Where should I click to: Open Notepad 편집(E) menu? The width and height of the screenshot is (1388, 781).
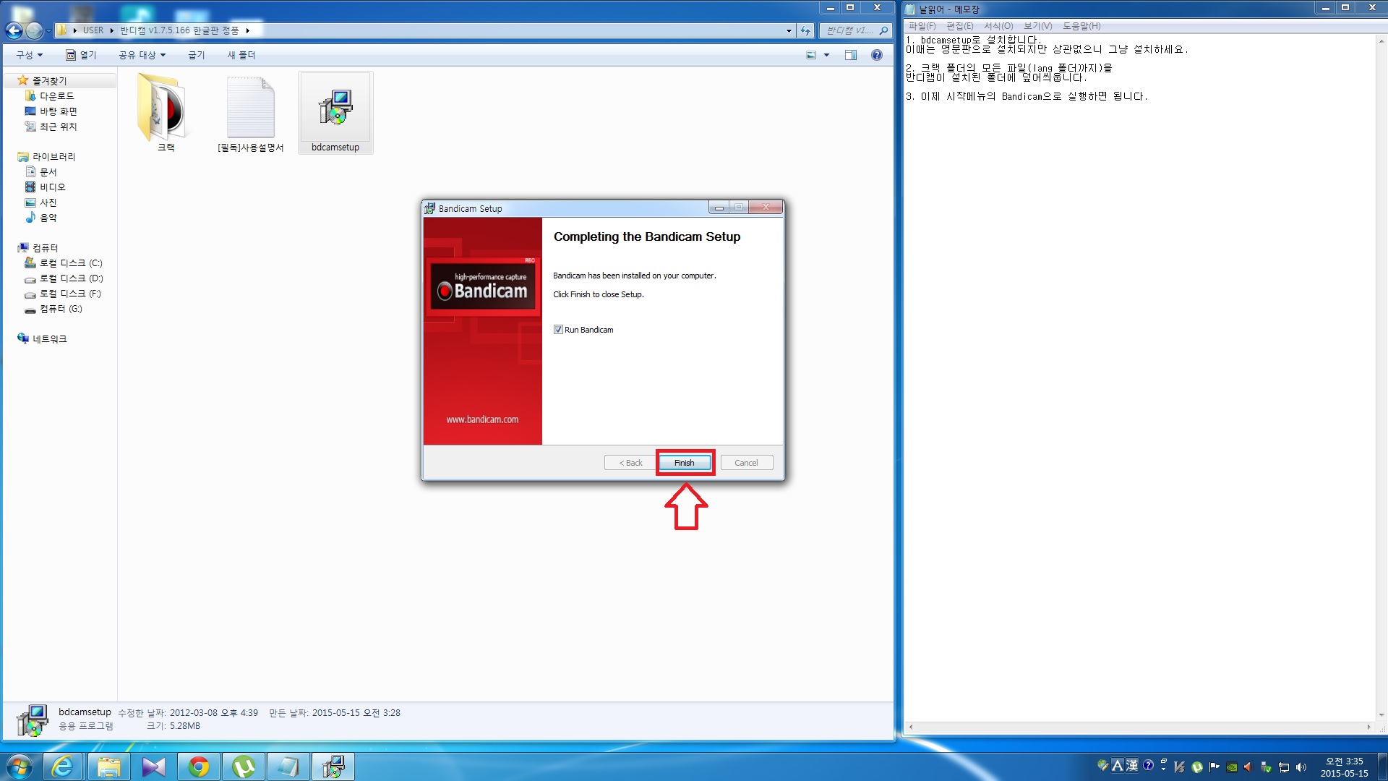[x=960, y=26]
